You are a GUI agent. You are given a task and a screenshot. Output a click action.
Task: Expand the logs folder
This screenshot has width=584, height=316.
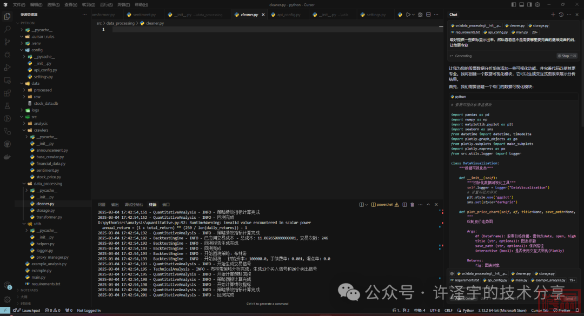[x=22, y=110]
